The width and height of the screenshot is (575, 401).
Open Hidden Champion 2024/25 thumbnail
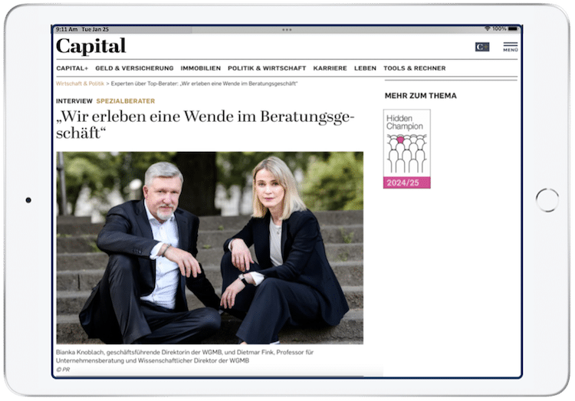tap(406, 149)
